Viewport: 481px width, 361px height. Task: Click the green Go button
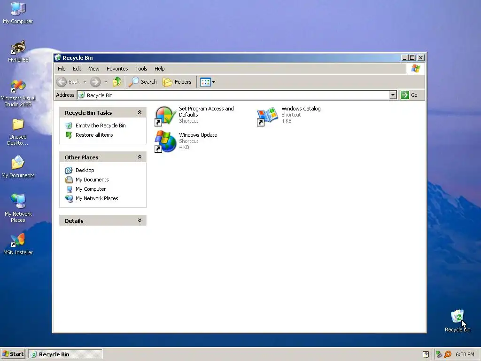409,95
